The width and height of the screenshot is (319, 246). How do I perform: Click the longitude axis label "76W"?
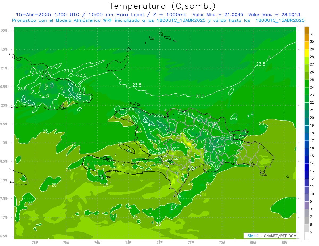pyautogui.click(x=35, y=243)
